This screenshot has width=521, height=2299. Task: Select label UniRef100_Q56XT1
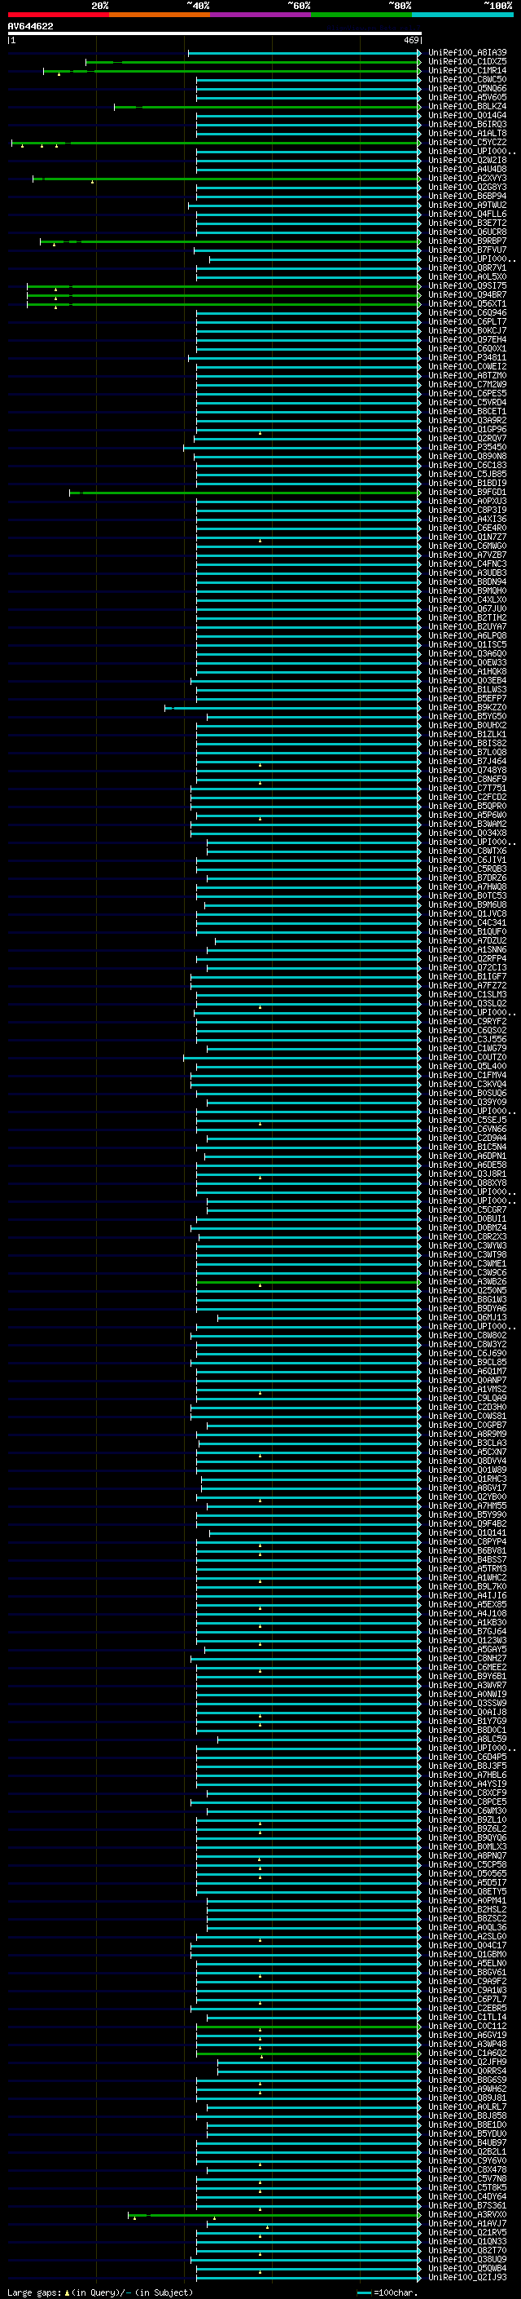pyautogui.click(x=466, y=303)
